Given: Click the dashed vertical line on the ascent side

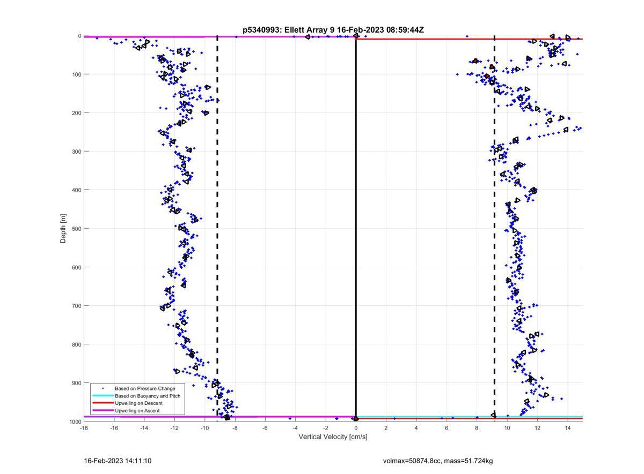Looking at the screenshot, I should 217,229.
